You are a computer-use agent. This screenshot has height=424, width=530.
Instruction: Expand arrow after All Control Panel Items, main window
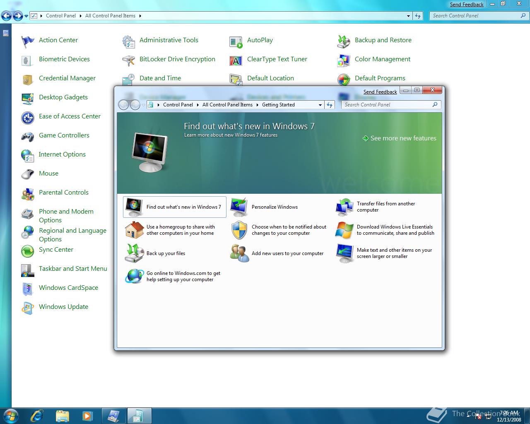[140, 16]
